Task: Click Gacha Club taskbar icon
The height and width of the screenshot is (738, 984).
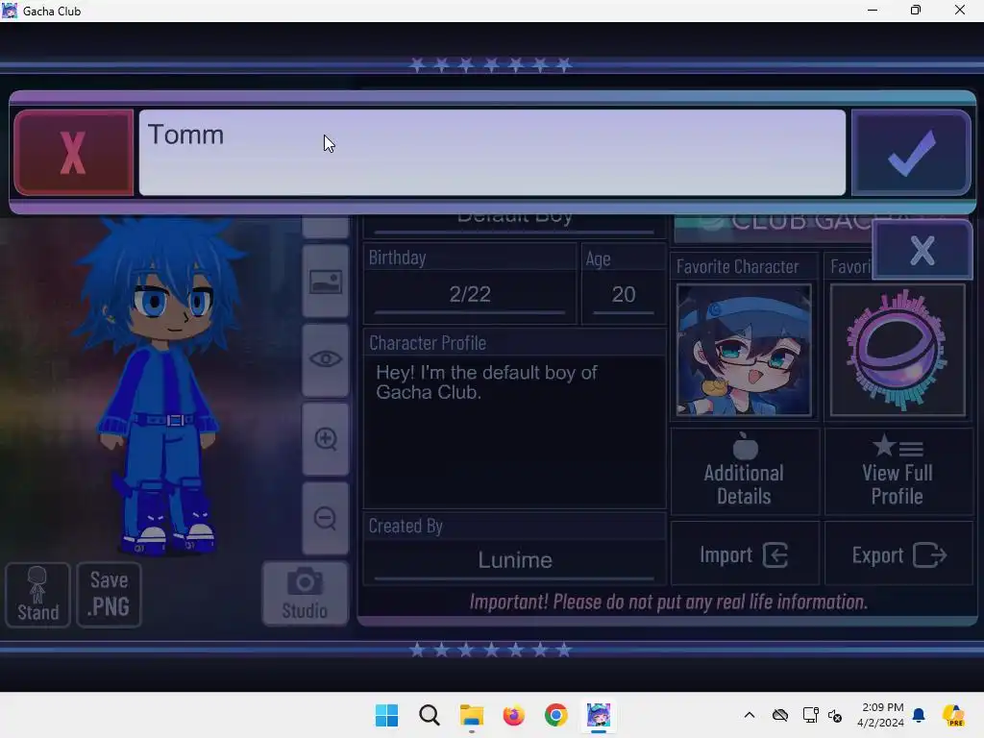Action: (598, 715)
